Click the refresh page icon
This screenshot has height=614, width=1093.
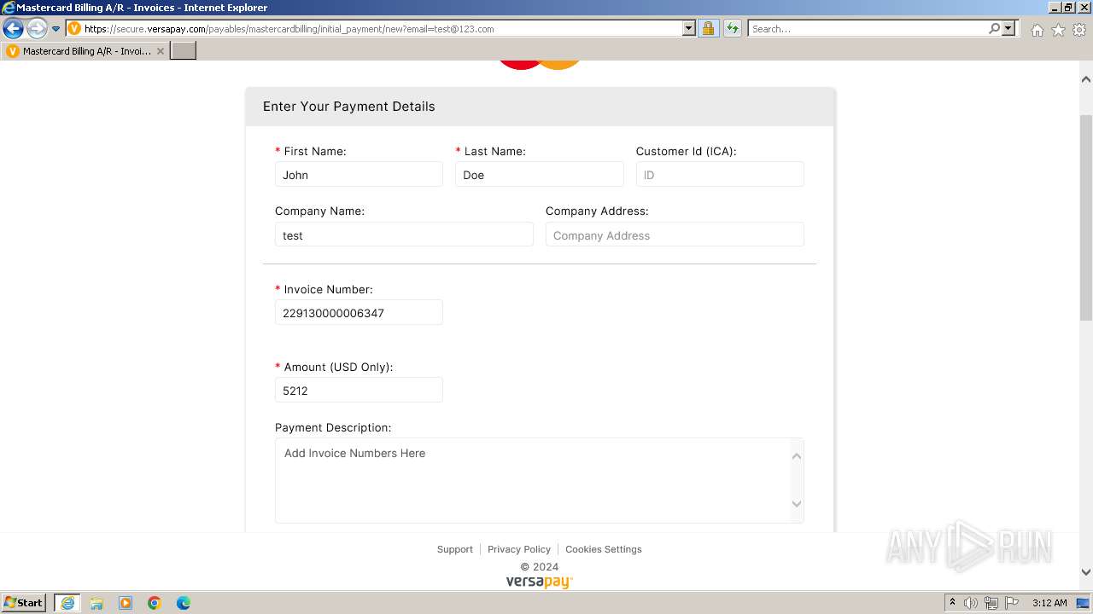point(733,29)
